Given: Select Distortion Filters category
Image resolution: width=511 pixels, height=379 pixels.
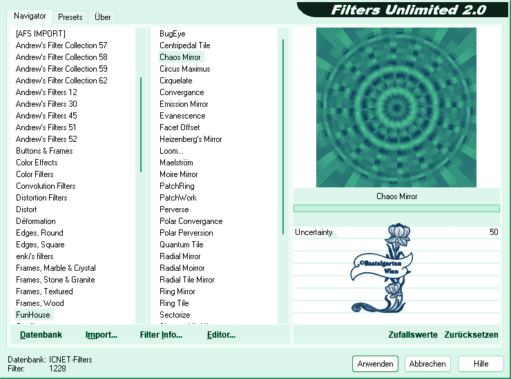Looking at the screenshot, I should [41, 198].
